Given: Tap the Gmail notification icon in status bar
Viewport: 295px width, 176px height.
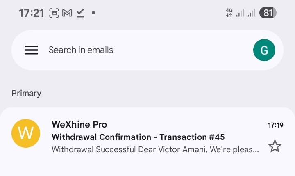Looking at the screenshot, I should (67, 13).
